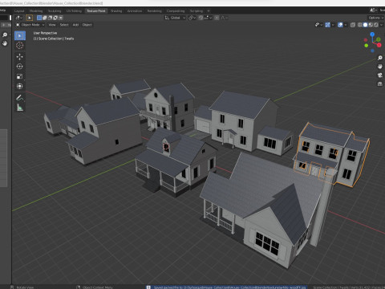Click the red X axis on the navigation gizmo
Viewport: 385px width, 289px height.
click(379, 45)
